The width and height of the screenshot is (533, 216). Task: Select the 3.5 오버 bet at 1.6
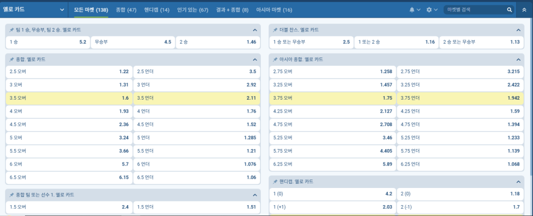[69, 98]
